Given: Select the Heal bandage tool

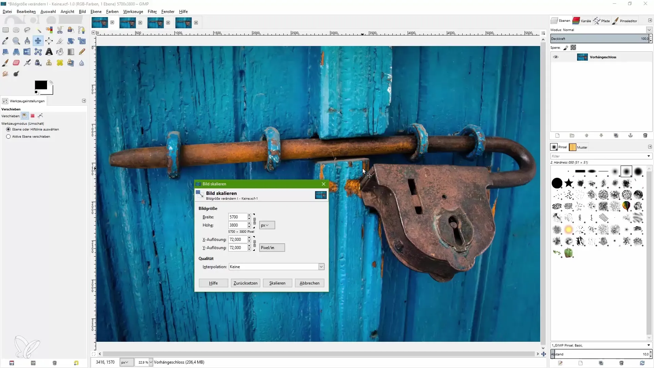Looking at the screenshot, I should click(x=60, y=63).
